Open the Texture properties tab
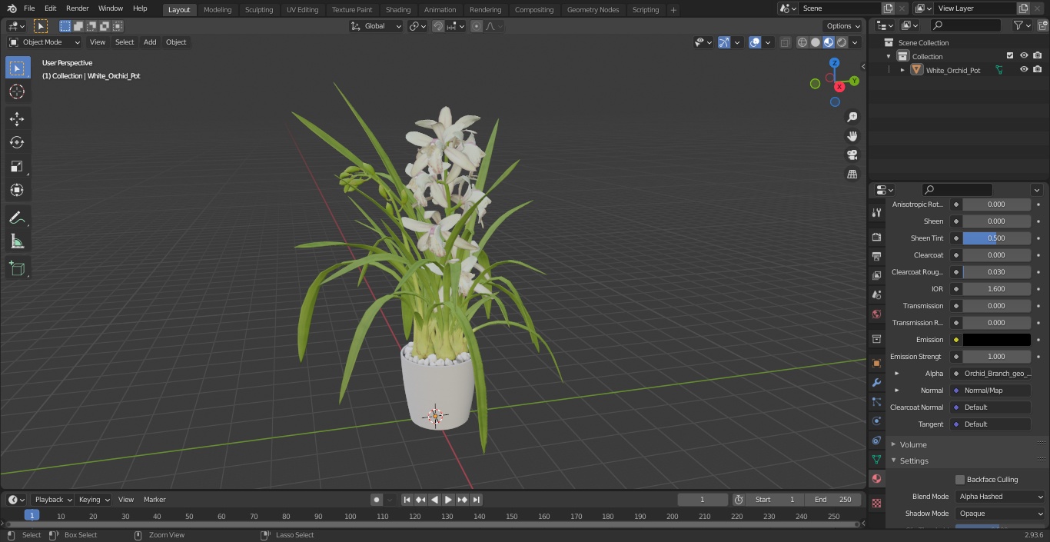The height and width of the screenshot is (542, 1050). 876,503
